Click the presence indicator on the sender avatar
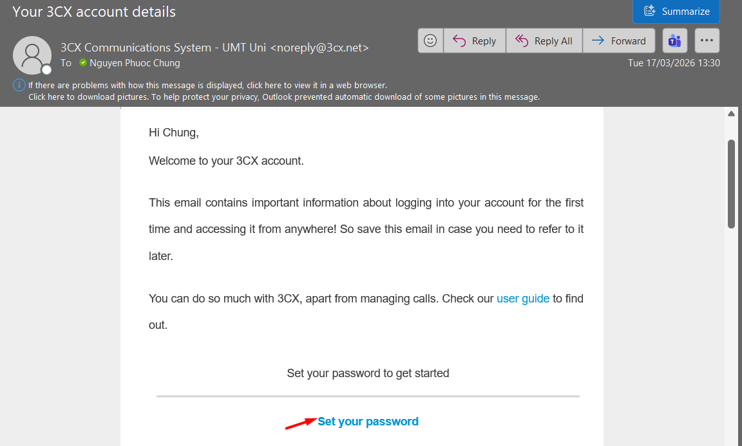 46,70
